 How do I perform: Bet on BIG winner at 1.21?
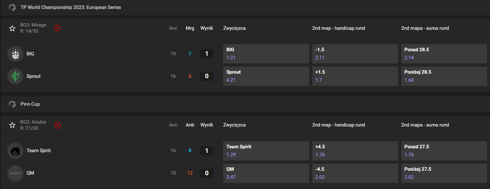click(x=266, y=54)
